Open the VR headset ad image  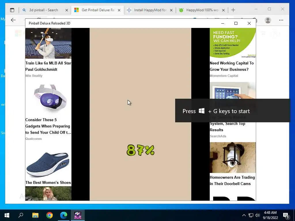[x=48, y=99]
